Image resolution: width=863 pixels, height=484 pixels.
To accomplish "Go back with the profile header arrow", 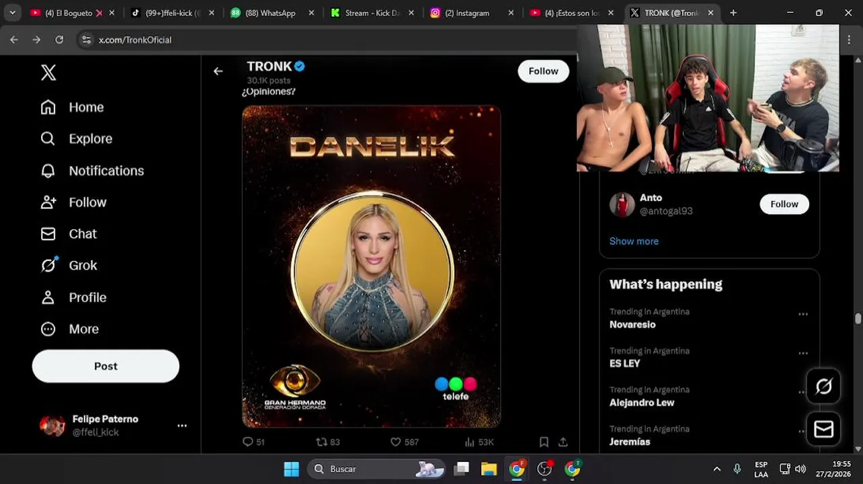I will coord(218,71).
